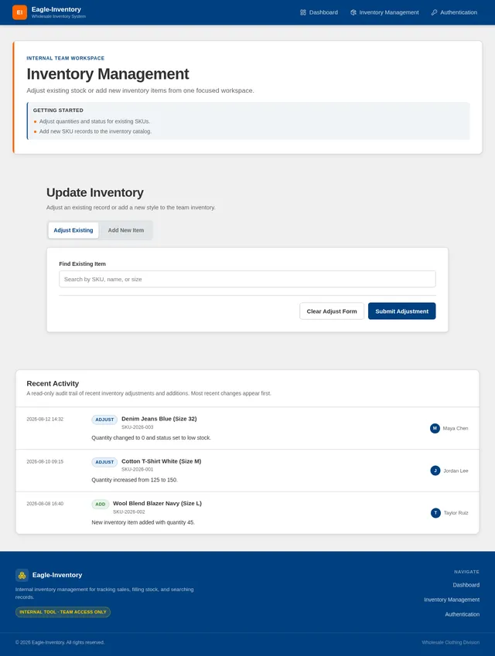Viewport: 495px width, 656px height.
Task: Click the Internal Team Workspace label
Action: [x=65, y=58]
